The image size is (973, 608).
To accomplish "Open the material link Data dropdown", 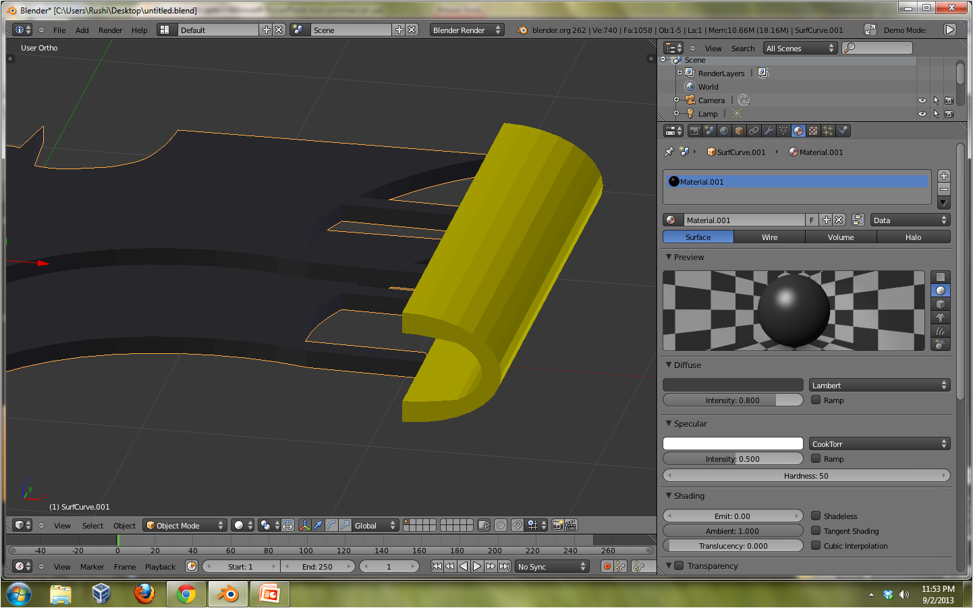I will point(910,220).
